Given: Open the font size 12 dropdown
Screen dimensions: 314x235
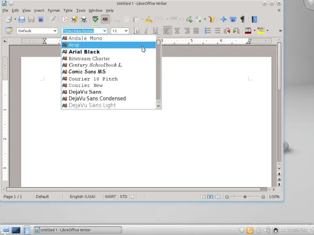Looking at the screenshot, I should (126, 31).
